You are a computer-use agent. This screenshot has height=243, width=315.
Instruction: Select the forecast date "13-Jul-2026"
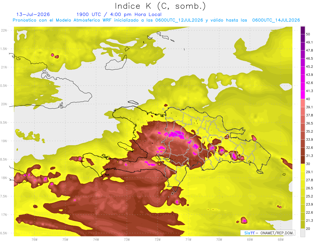click(33, 14)
